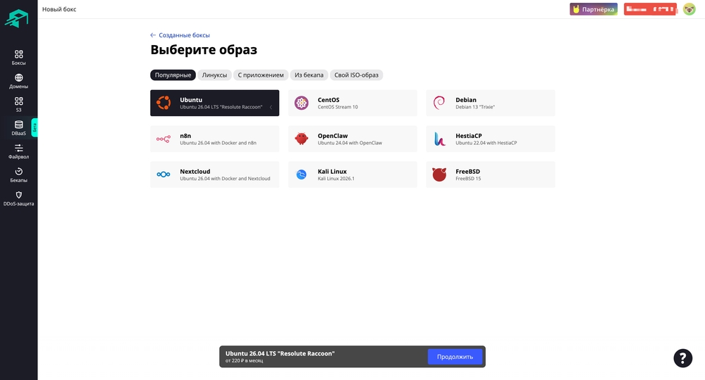Image resolution: width=705 pixels, height=380 pixels.
Task: Click the Ubuntu logo icon
Action: 164,103
